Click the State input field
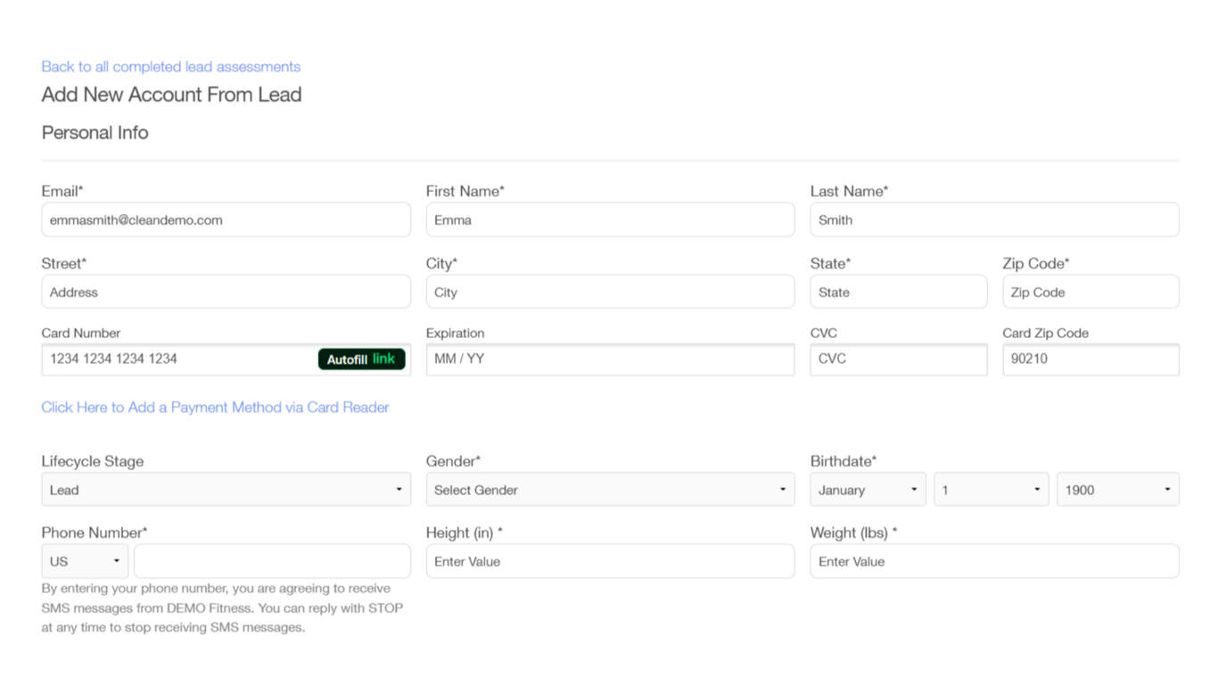1218x685 pixels. [x=899, y=292]
